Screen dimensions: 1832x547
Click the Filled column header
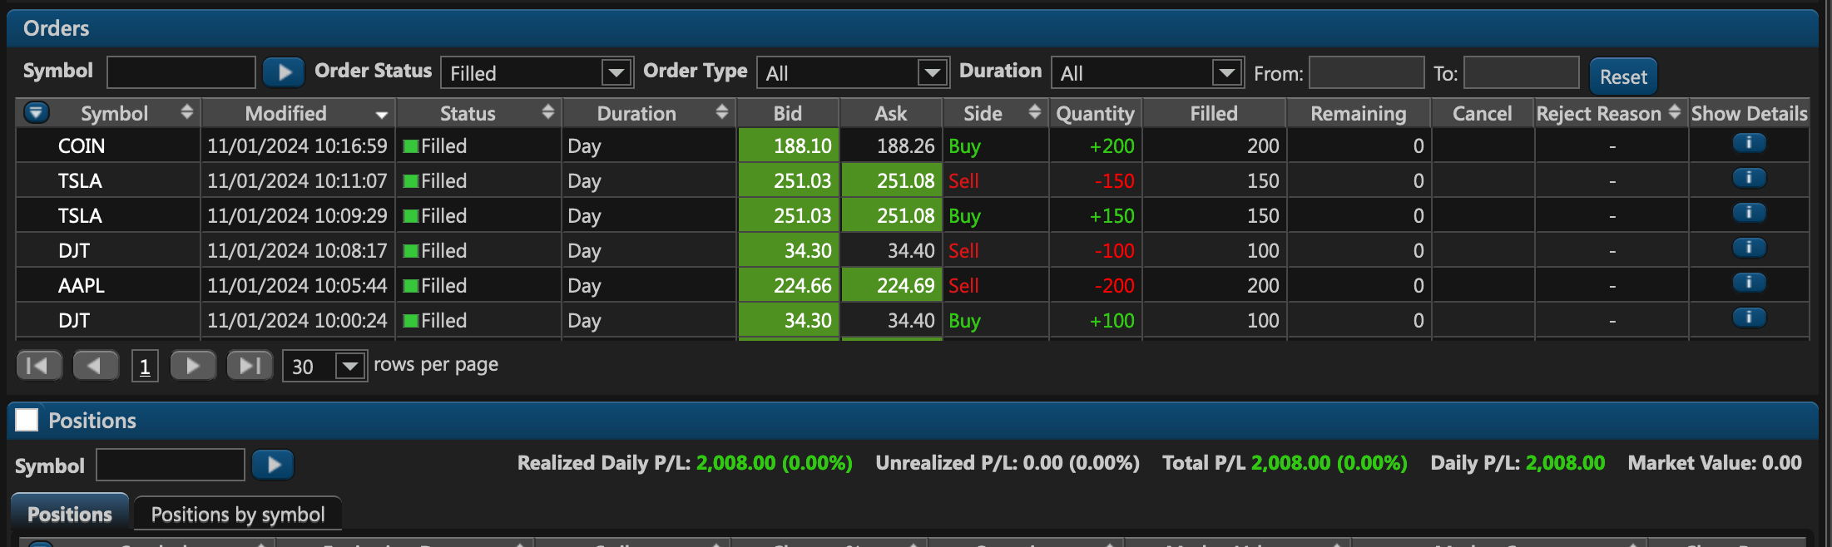click(1214, 113)
